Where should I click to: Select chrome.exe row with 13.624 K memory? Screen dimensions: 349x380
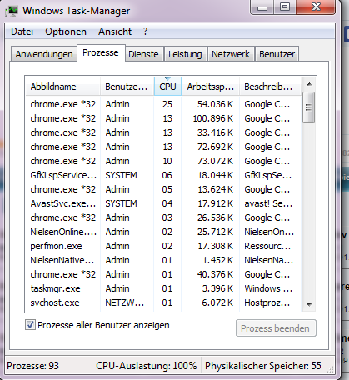pos(163,189)
